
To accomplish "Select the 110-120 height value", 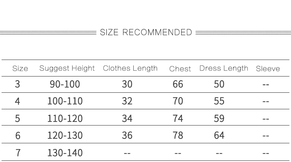I will pos(65,119).
